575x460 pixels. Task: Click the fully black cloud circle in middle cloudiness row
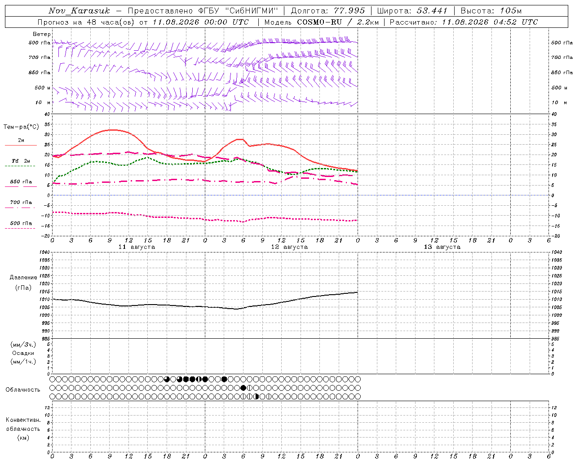[x=243, y=388]
